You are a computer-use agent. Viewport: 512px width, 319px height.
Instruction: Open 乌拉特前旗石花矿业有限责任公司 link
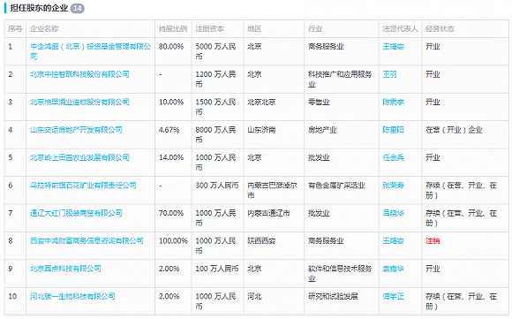click(x=83, y=186)
